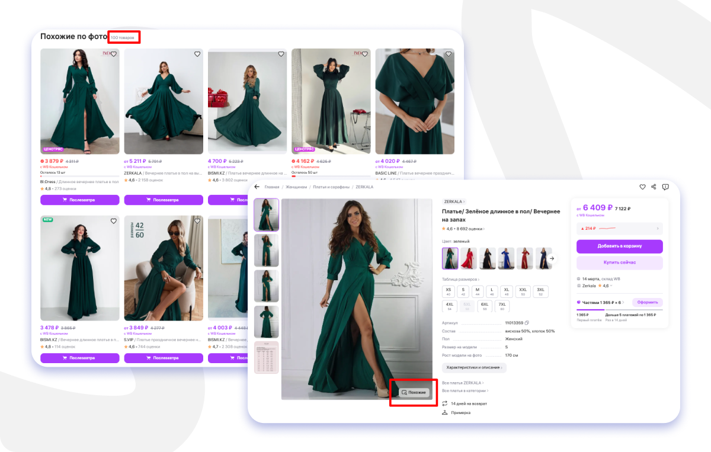This screenshot has width=711, height=452.
Task: Open second gallery thumbnail
Action: pyautogui.click(x=266, y=250)
